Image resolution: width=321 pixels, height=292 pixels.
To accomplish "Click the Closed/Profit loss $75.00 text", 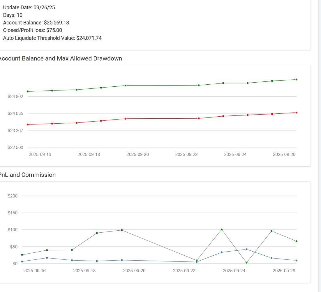I will coord(33,30).
